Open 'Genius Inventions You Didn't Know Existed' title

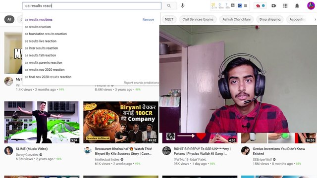point(279,151)
